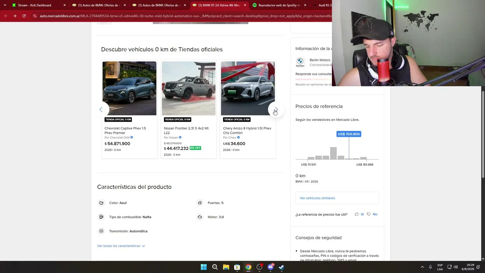Answer 'No' to price reference question

click(x=375, y=214)
